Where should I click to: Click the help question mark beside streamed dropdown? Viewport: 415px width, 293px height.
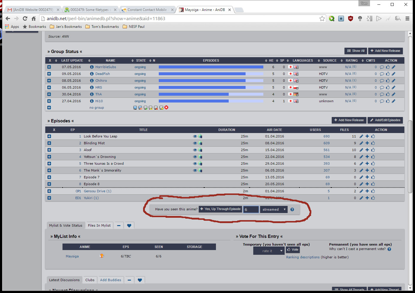tap(292, 209)
